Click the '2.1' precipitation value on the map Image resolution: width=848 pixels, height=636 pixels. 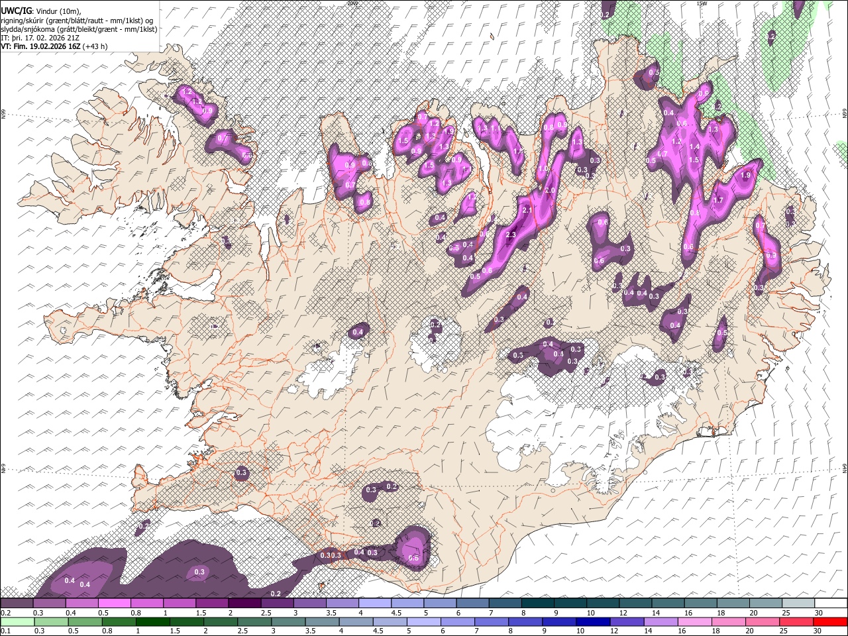528,210
